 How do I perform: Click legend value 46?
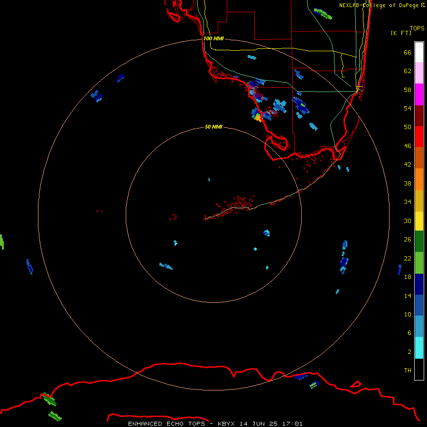(408, 146)
